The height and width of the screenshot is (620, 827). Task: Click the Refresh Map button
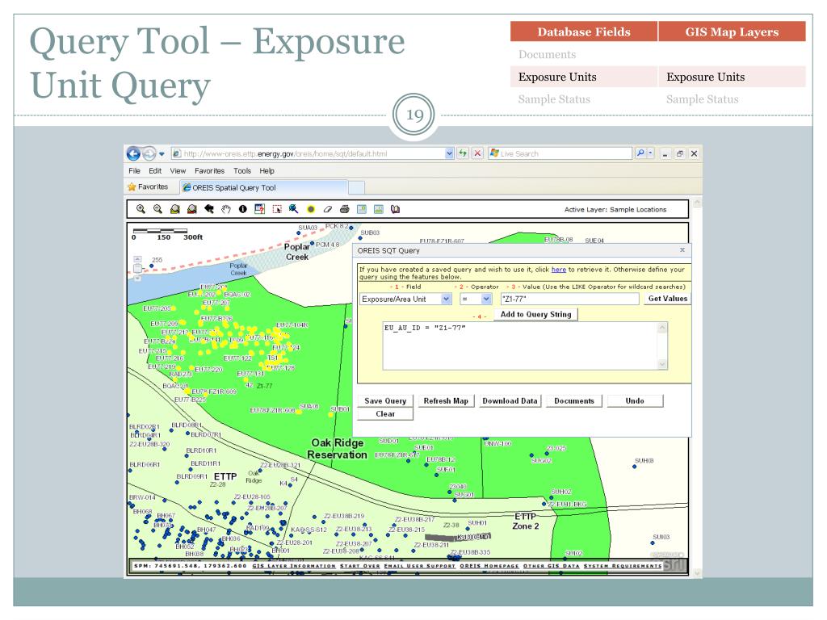[446, 400]
